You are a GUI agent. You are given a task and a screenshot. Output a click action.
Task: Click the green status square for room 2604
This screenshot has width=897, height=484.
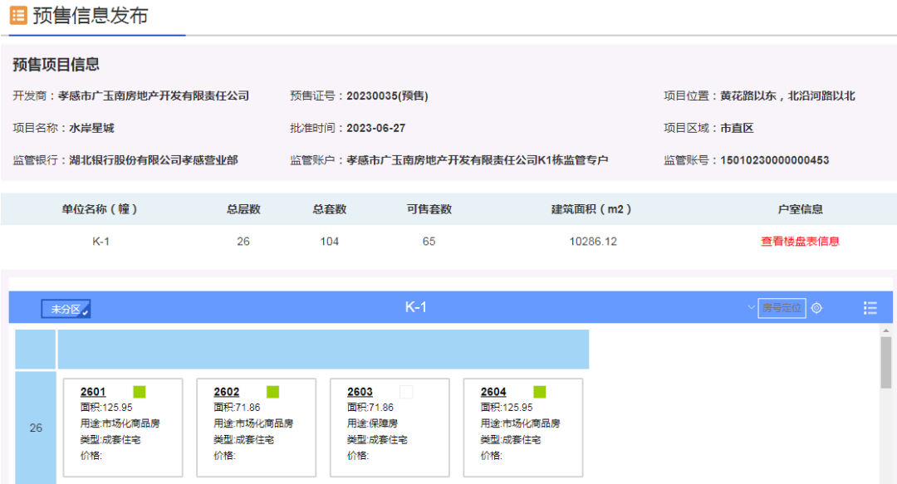coord(540,392)
